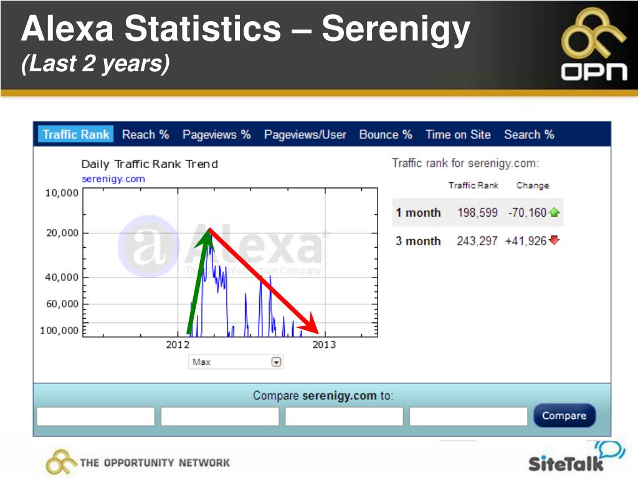Screen dimensions: 638x478
Task: Click the 2012 axis label
Action: click(178, 345)
